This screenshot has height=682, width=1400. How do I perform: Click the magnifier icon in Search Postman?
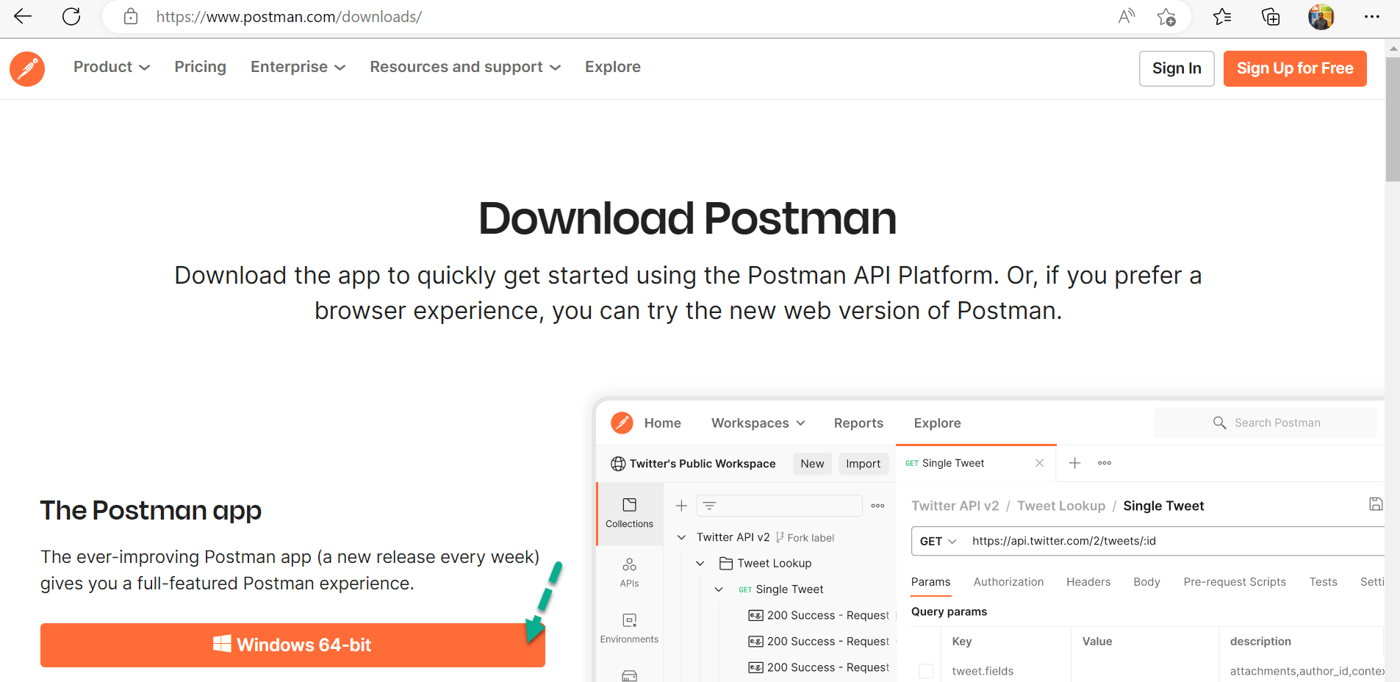click(x=1219, y=423)
